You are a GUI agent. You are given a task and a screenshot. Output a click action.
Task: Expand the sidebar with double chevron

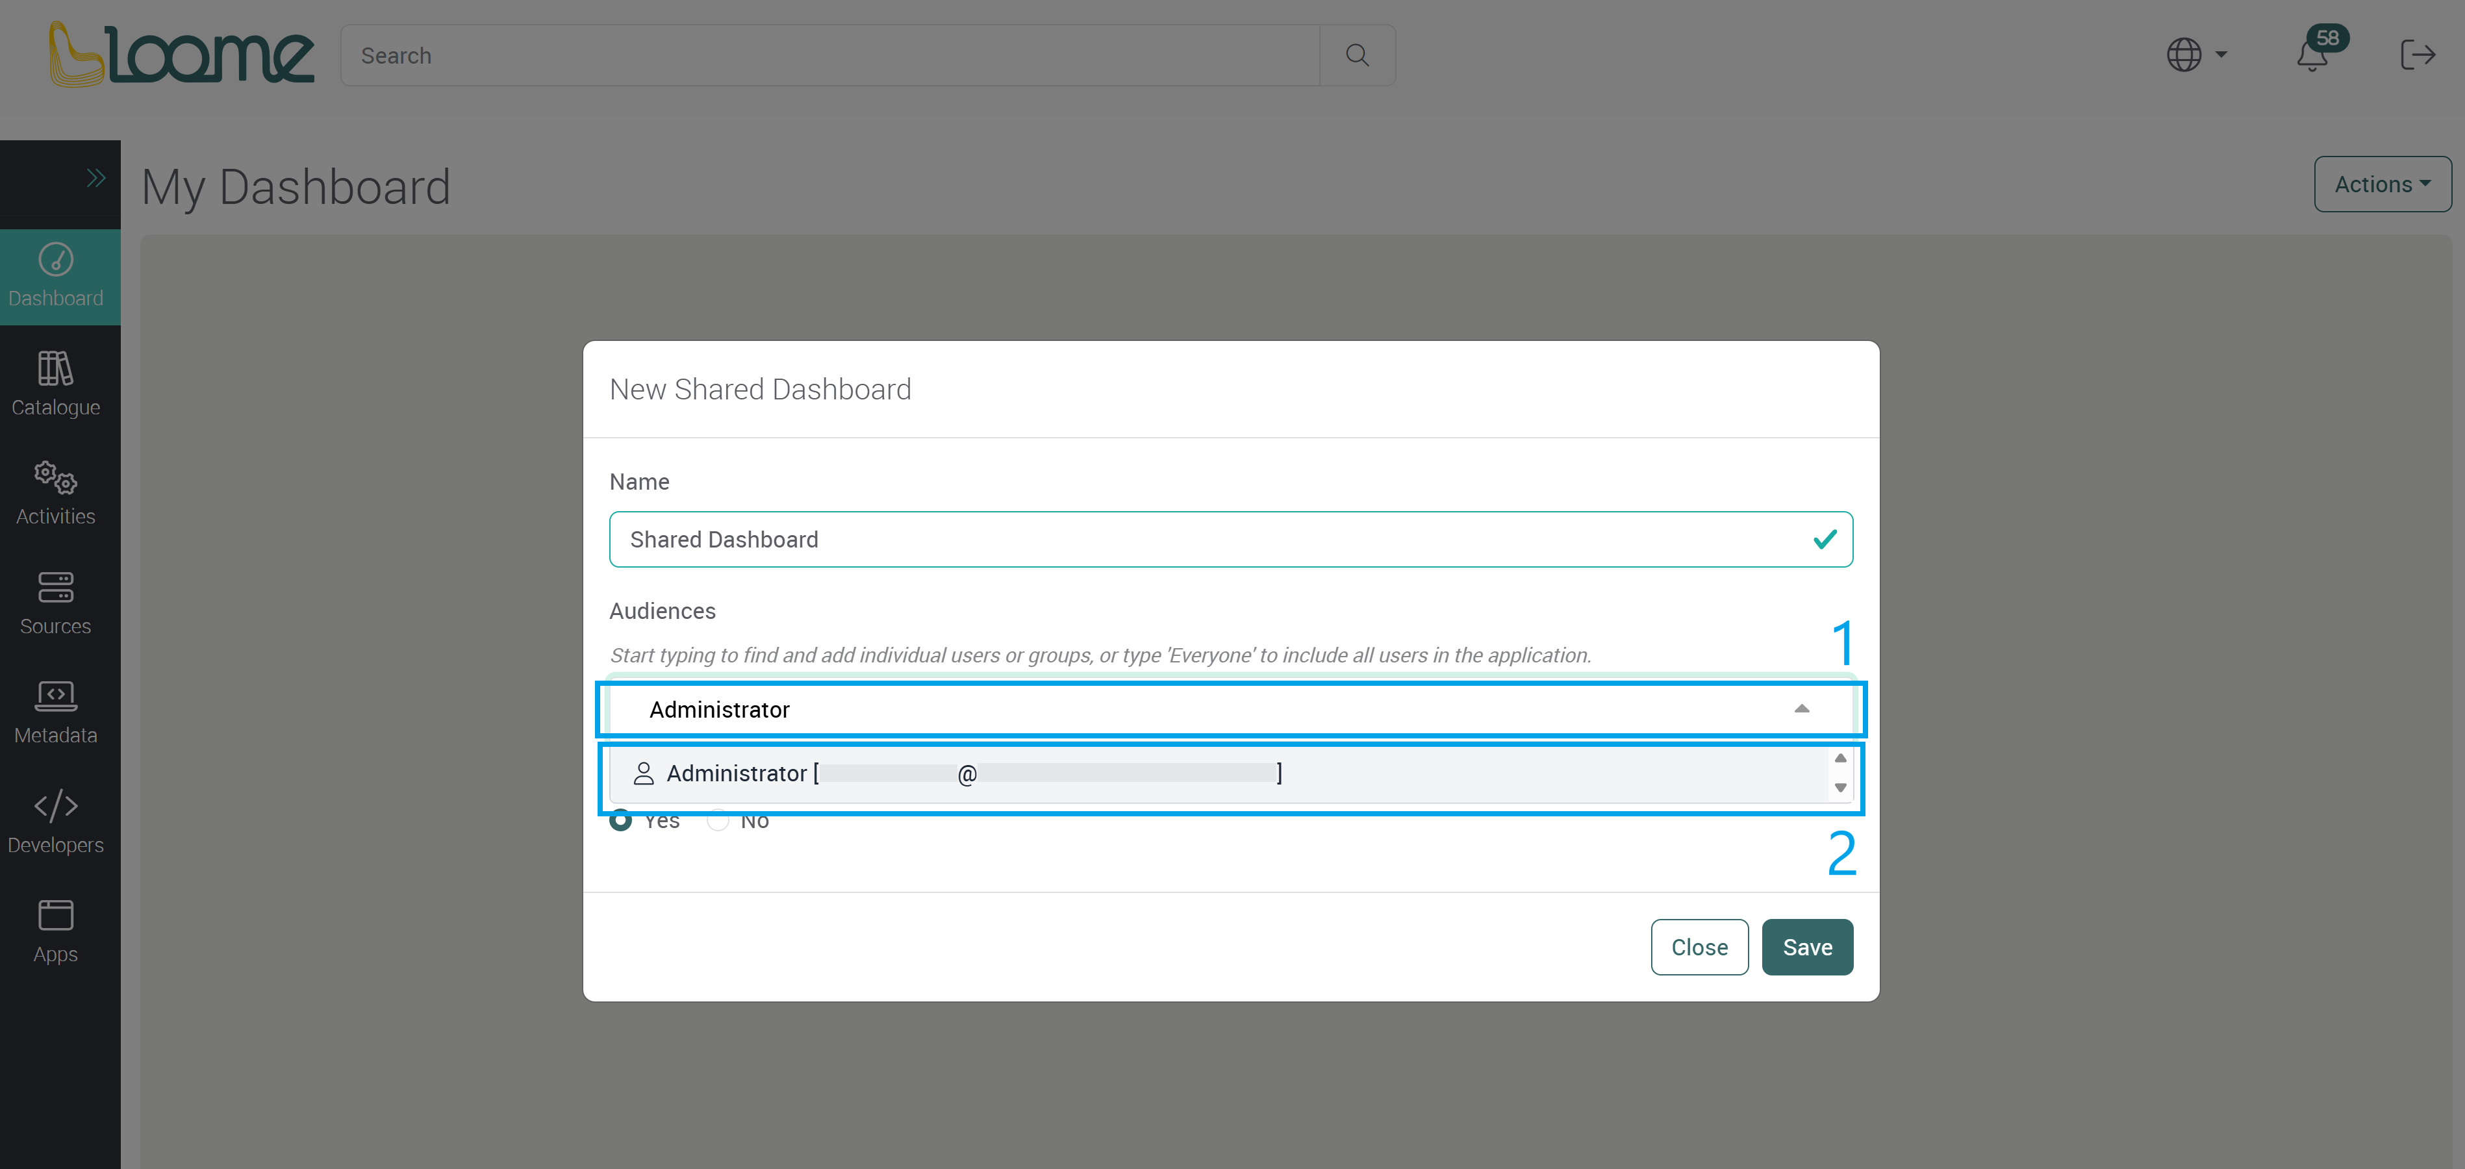95,178
